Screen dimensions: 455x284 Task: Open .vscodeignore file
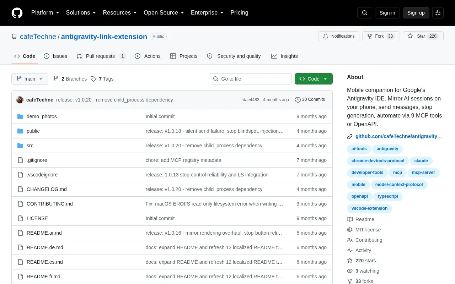tap(42, 175)
